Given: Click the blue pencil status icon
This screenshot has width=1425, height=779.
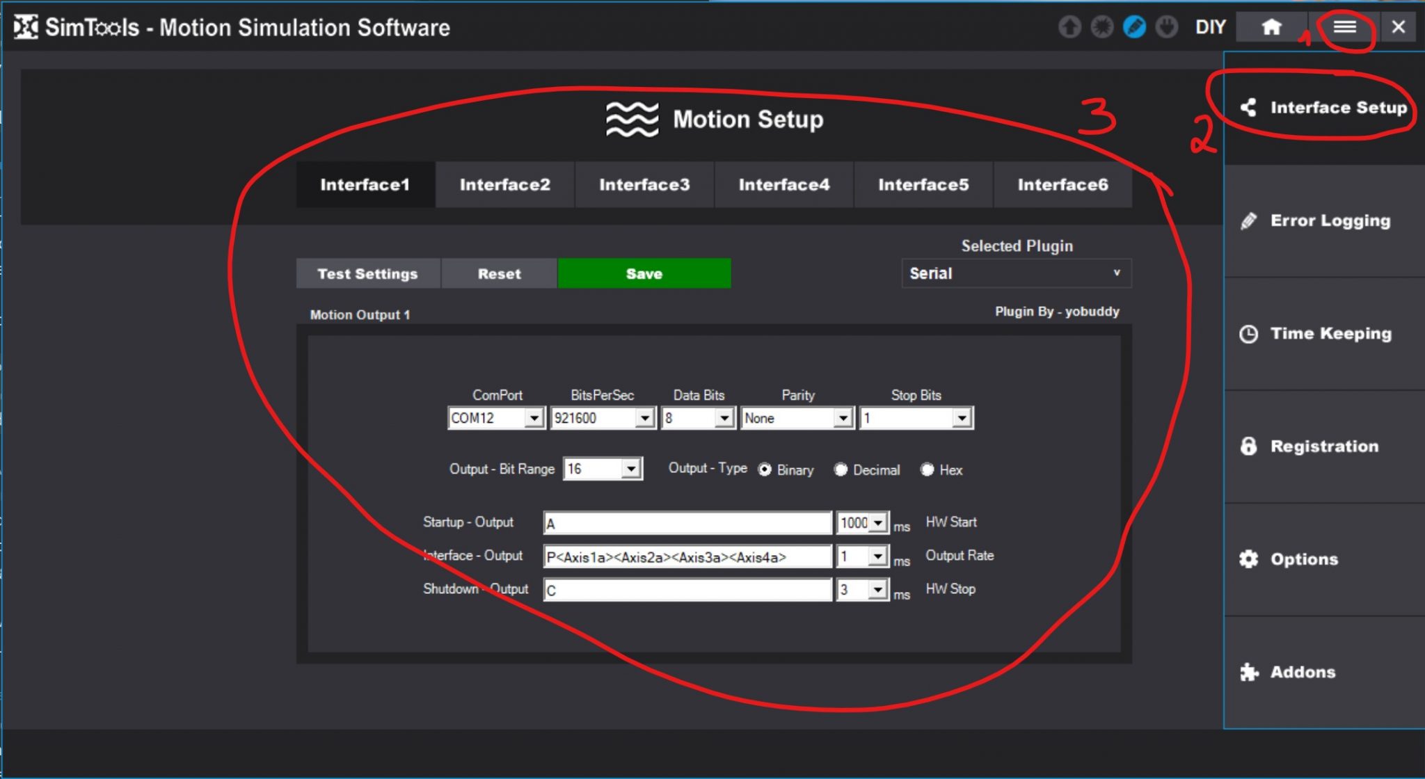Looking at the screenshot, I should pos(1134,27).
